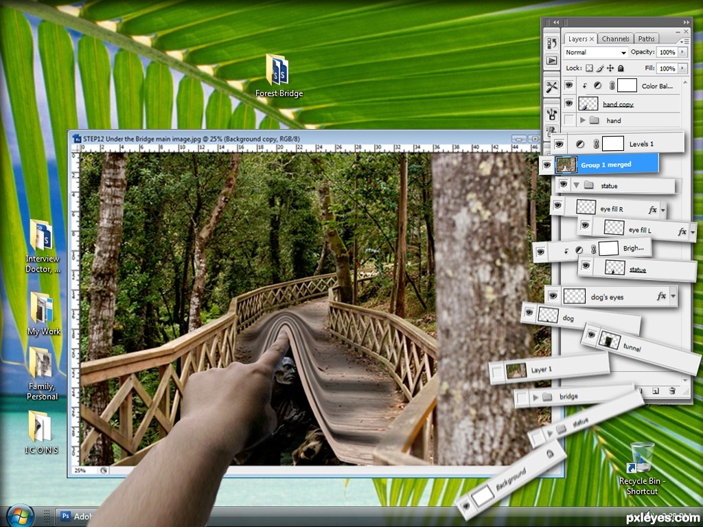Open the Brushes panel icon
Screen dimensions: 703x527
552,114
